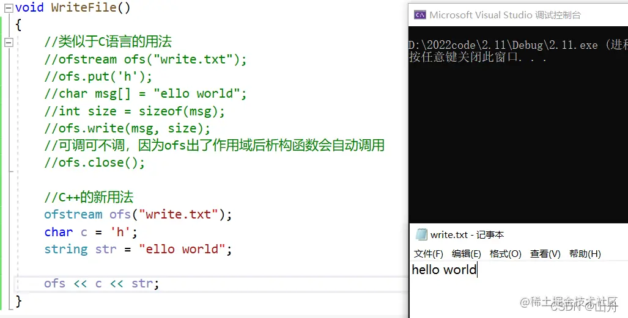
Task: Click comment '//类似于C语言的用法'
Action: pos(108,42)
